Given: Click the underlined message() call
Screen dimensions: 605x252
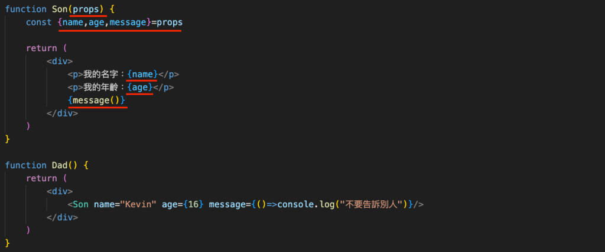Looking at the screenshot, I should pyautogui.click(x=96, y=100).
